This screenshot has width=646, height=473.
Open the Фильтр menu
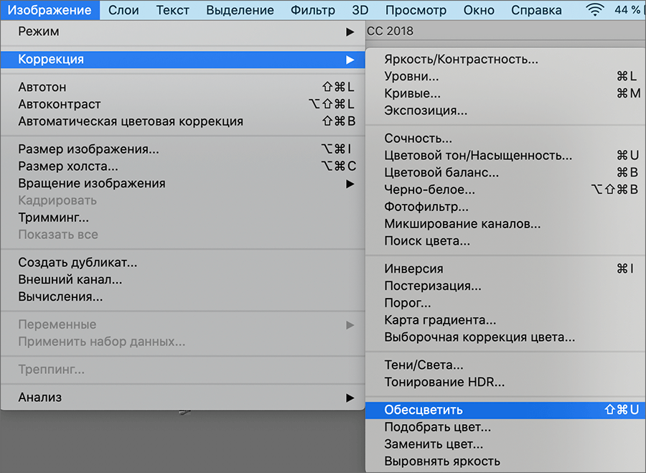pos(312,10)
